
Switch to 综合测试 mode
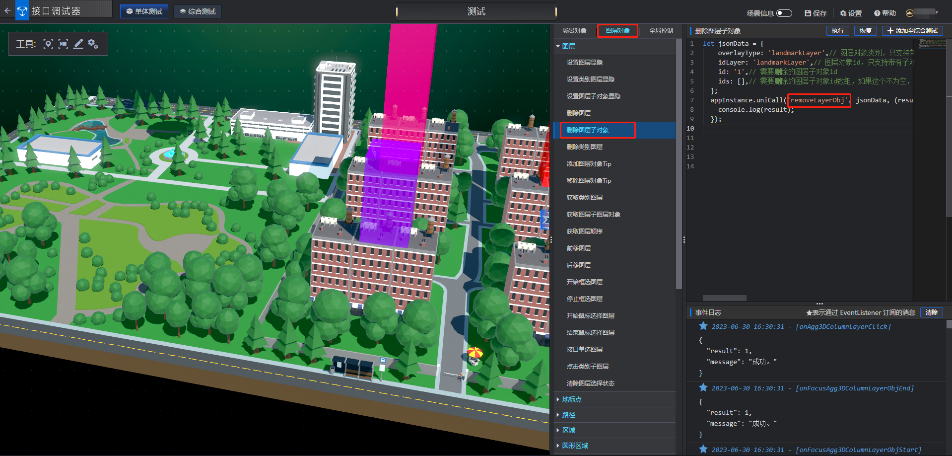[198, 11]
